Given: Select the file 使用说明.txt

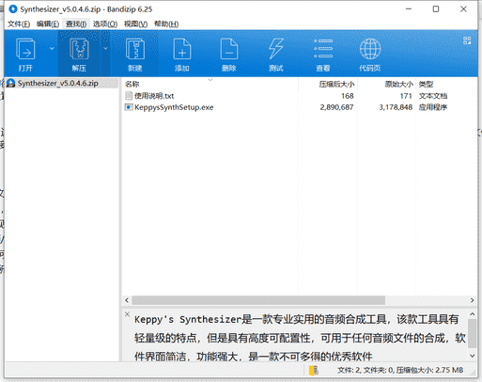Looking at the screenshot, I should click(154, 96).
